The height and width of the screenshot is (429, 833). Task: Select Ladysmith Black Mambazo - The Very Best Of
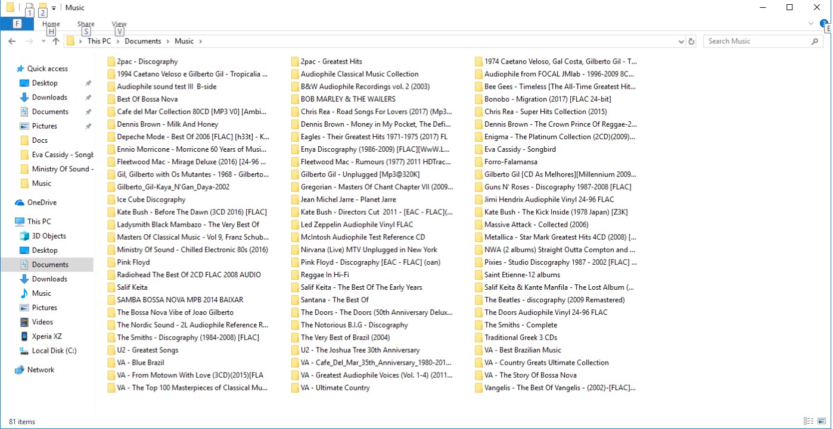point(188,224)
